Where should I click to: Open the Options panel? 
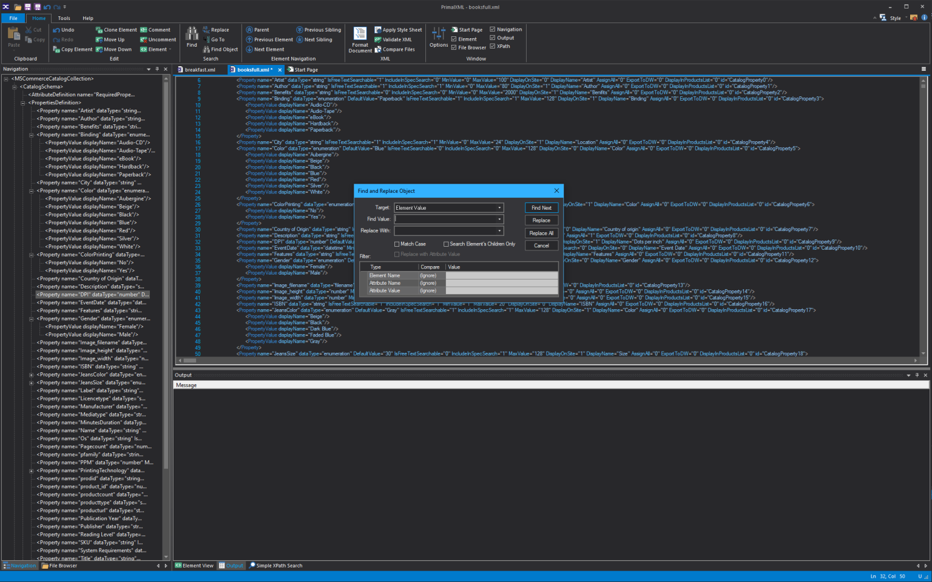click(x=438, y=39)
